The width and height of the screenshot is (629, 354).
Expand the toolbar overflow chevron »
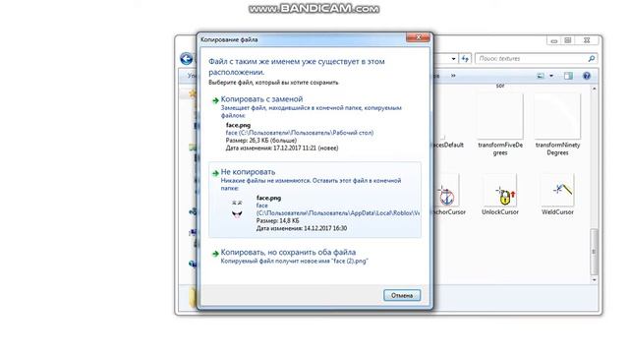pyautogui.click(x=453, y=76)
